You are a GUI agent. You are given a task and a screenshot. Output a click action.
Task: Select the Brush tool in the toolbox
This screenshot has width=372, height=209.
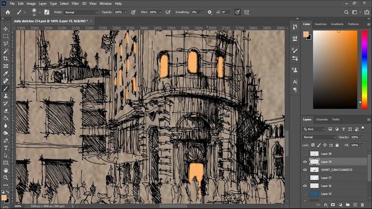click(6, 88)
